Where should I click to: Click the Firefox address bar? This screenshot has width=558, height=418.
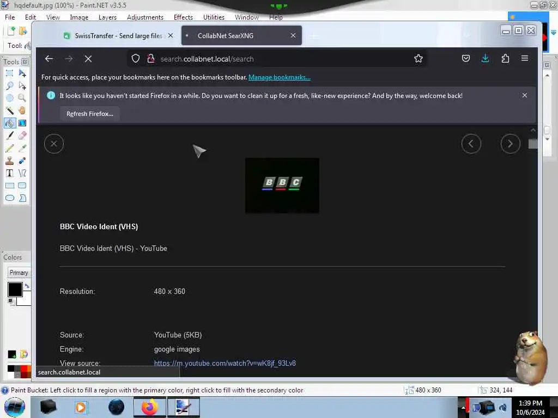point(277,59)
